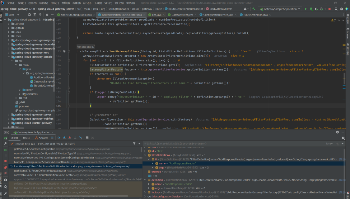Expand spring-cloud-gateway-server module
Screen dimensions: 350x199
point(9,115)
